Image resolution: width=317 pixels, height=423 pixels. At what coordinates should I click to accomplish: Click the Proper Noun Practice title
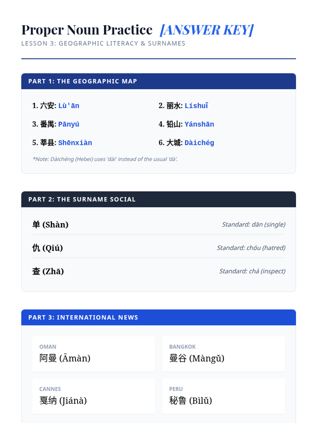click(87, 30)
